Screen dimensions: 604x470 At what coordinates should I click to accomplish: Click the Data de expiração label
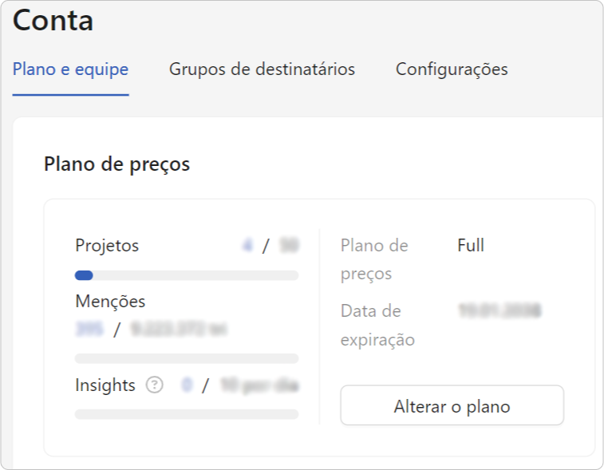pyautogui.click(x=377, y=326)
